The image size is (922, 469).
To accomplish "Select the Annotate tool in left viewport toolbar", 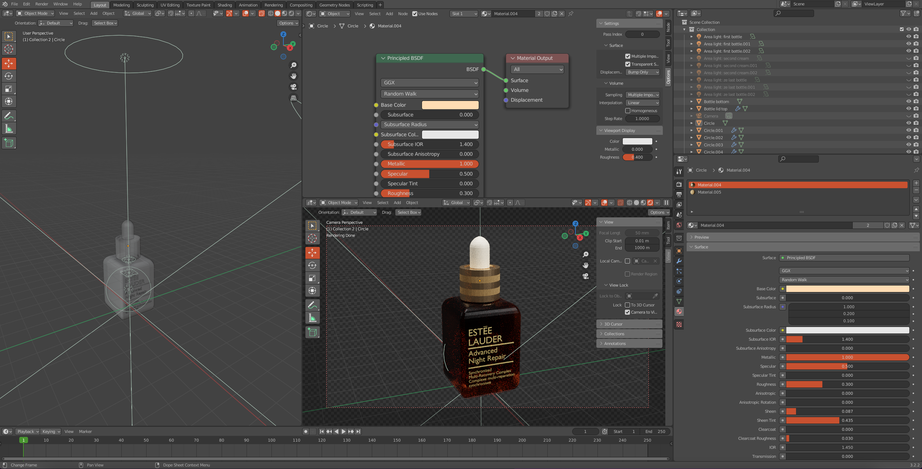I will (x=9, y=116).
